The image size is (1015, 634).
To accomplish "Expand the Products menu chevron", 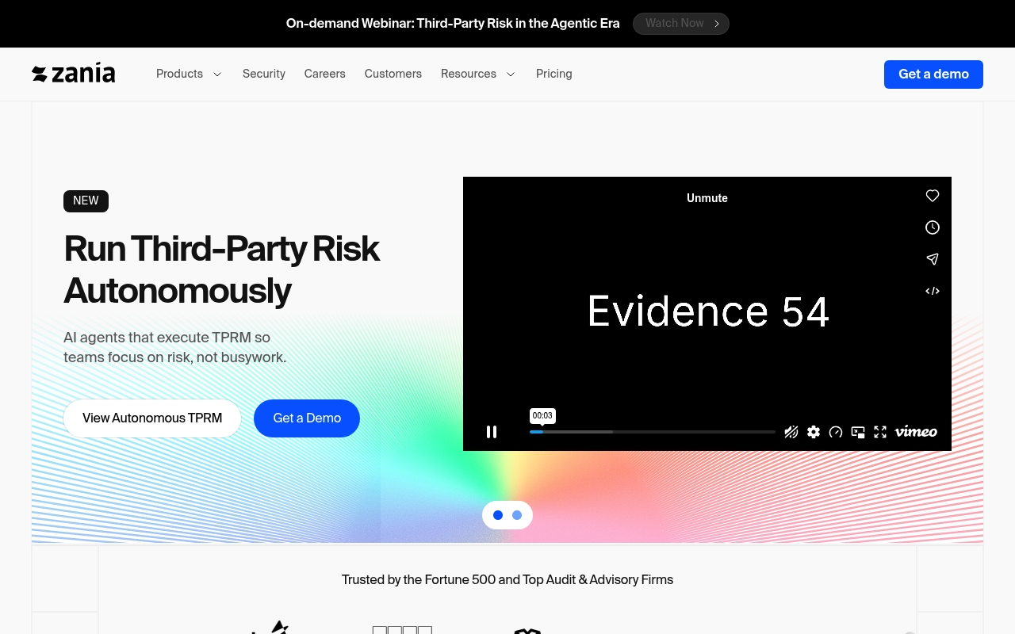I will [x=217, y=74].
